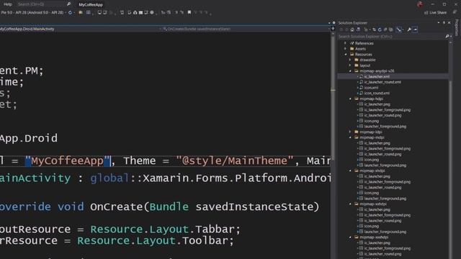
Task: Click Sync with Active Document icon
Action: 375,29
